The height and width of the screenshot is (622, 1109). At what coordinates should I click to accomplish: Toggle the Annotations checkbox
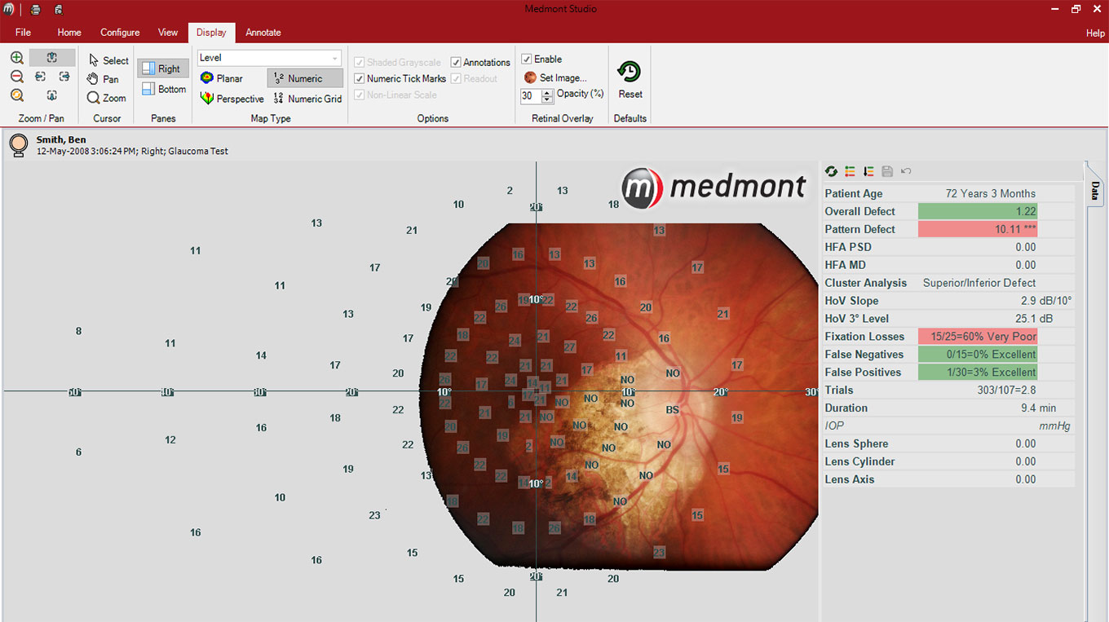click(x=456, y=63)
